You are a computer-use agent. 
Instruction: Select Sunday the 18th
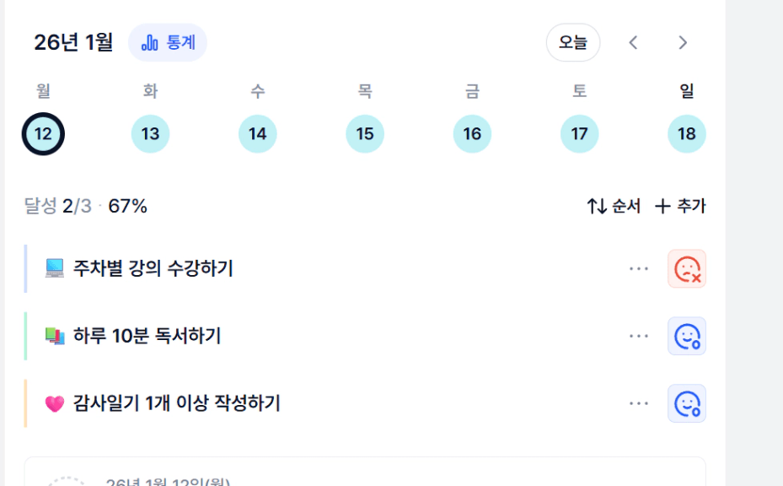[687, 133]
